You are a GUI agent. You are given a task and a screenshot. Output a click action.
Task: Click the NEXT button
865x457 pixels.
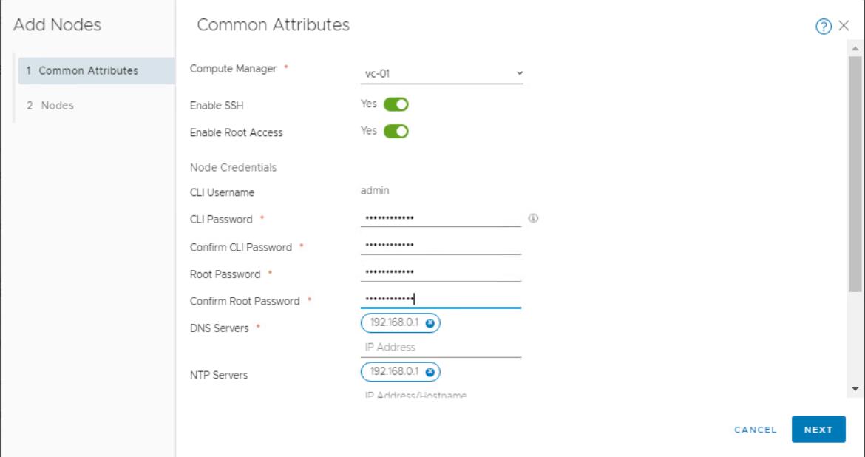tap(818, 430)
